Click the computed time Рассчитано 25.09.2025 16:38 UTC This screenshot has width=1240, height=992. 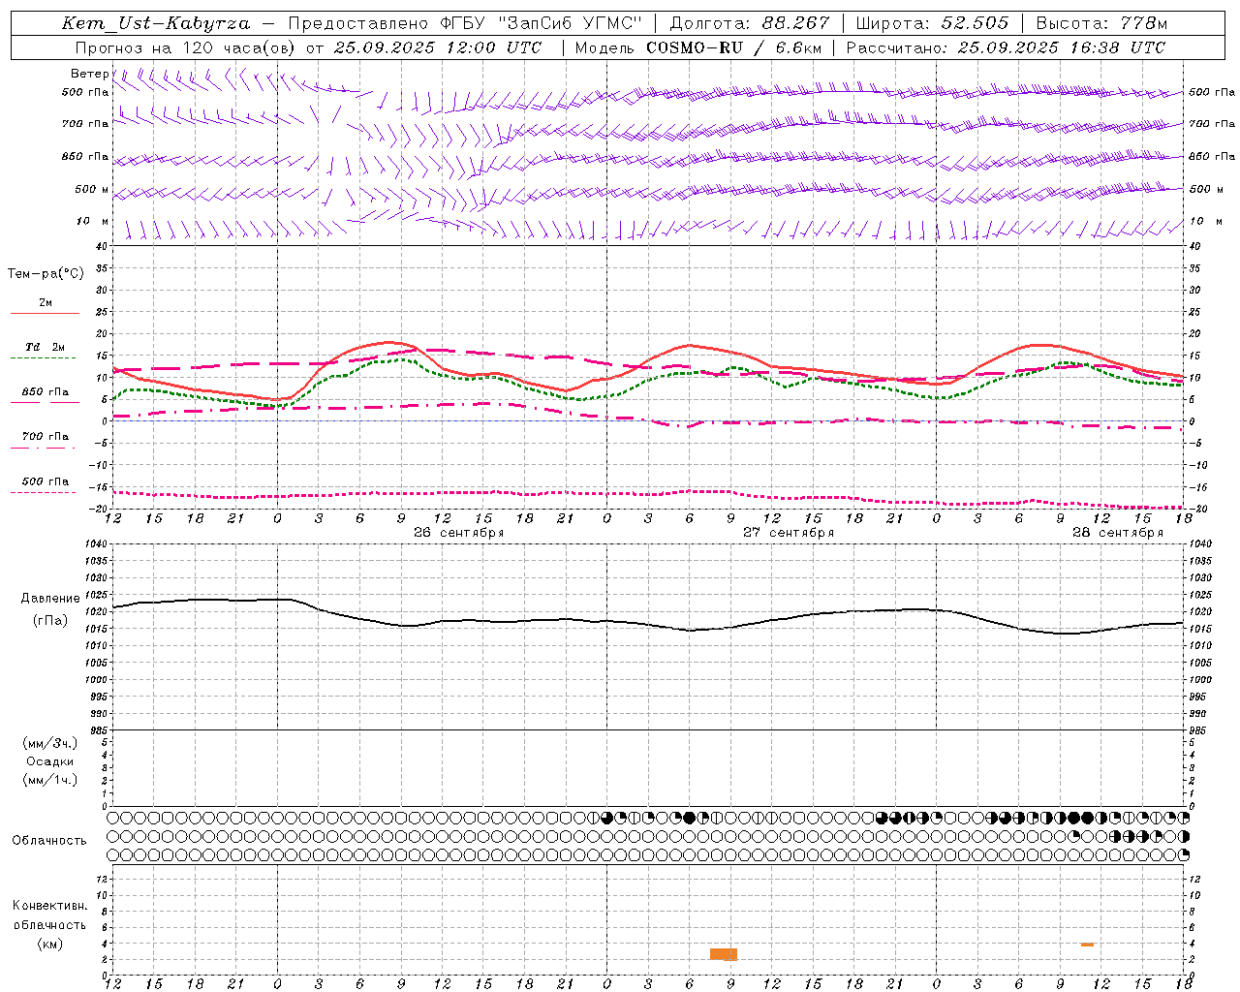(1006, 47)
